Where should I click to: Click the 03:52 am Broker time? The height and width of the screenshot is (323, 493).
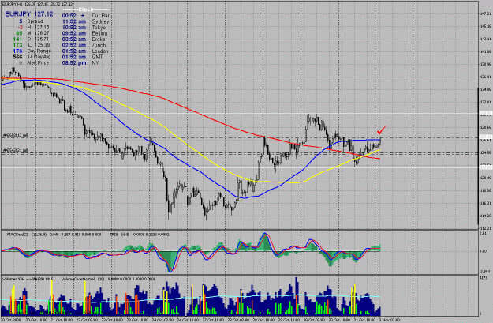74,39
